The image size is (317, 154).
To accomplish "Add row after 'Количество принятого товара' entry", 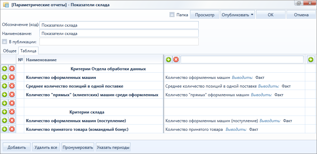I will [4, 129].
